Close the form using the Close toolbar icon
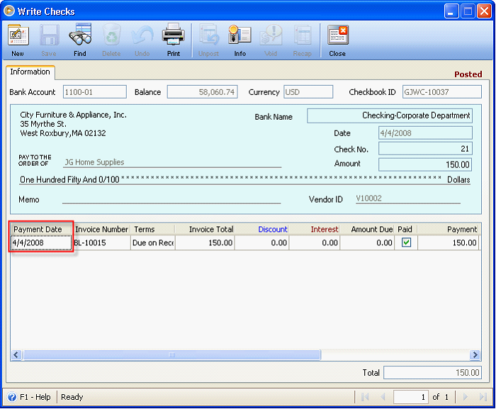The height and width of the screenshot is (409, 496). 337,35
